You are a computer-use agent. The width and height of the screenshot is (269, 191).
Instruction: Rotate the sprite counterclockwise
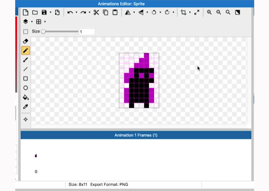[154, 12]
